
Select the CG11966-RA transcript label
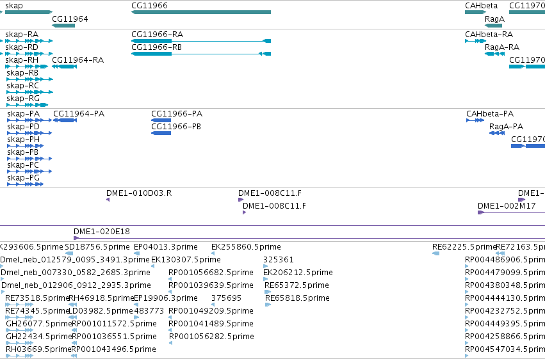[x=157, y=35]
